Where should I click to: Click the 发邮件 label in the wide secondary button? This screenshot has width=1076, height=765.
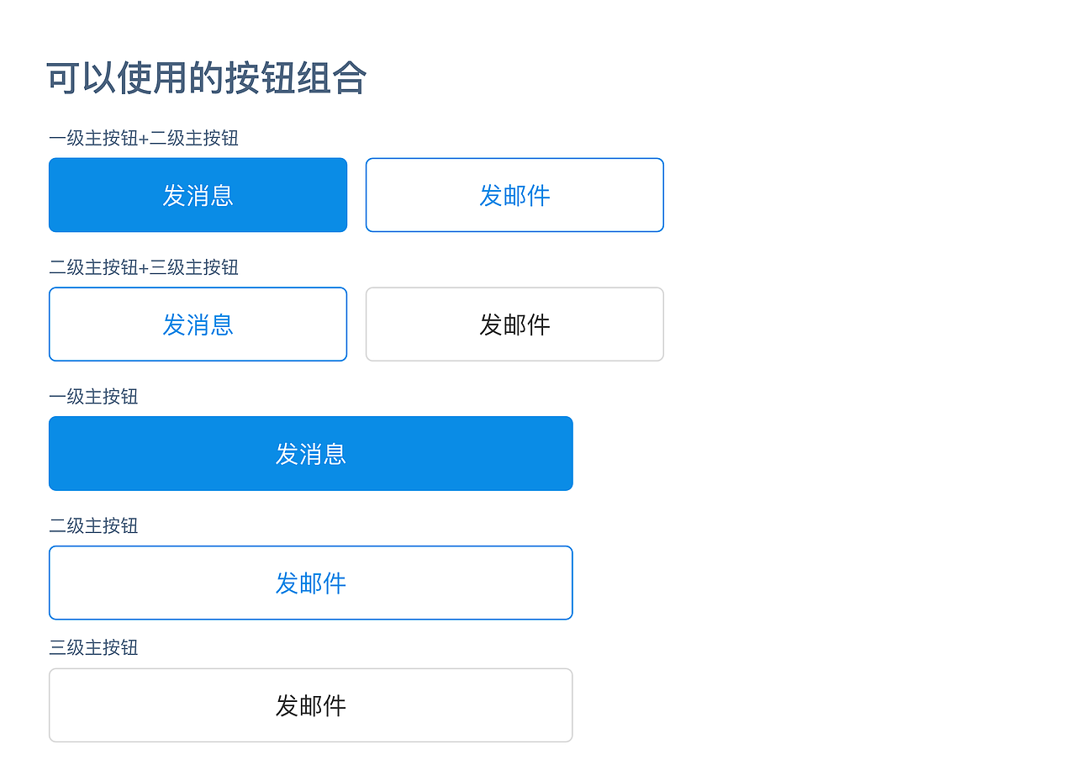coord(310,583)
